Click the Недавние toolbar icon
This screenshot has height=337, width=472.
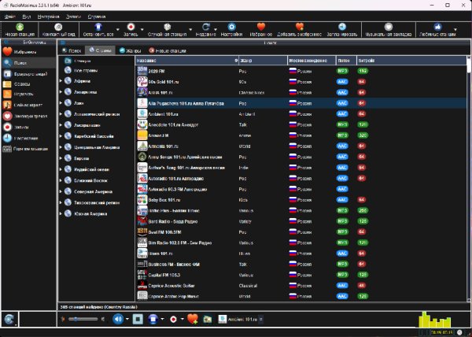click(x=205, y=27)
